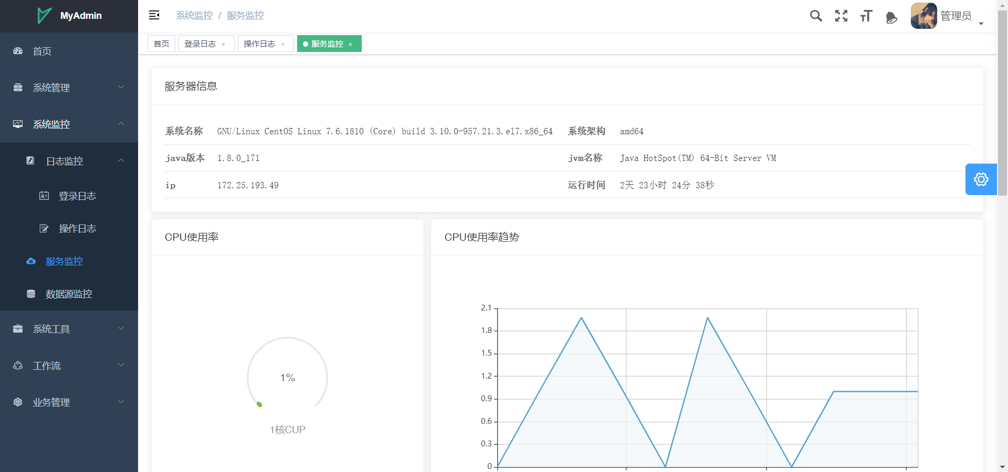Go to 首页 in the sidebar

pos(69,51)
